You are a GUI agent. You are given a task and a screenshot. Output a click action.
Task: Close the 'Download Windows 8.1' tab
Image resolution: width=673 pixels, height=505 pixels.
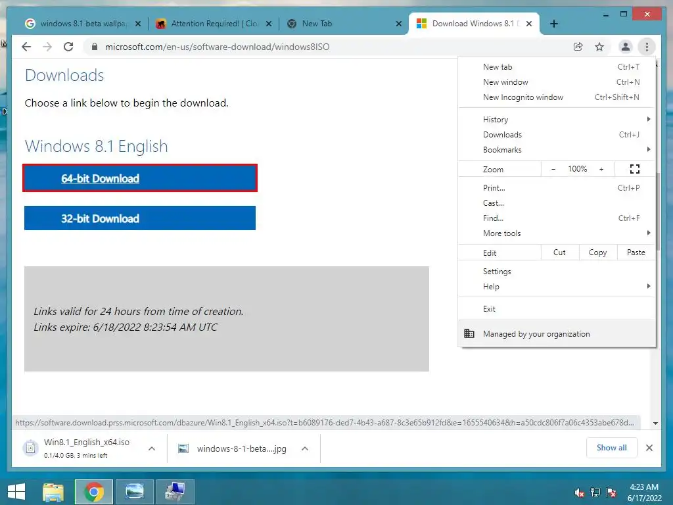[529, 24]
